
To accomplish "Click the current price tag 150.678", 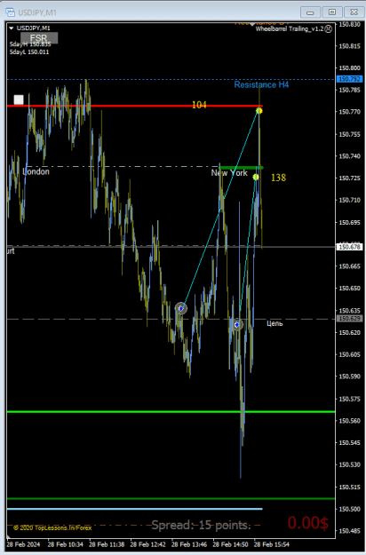I will click(349, 247).
